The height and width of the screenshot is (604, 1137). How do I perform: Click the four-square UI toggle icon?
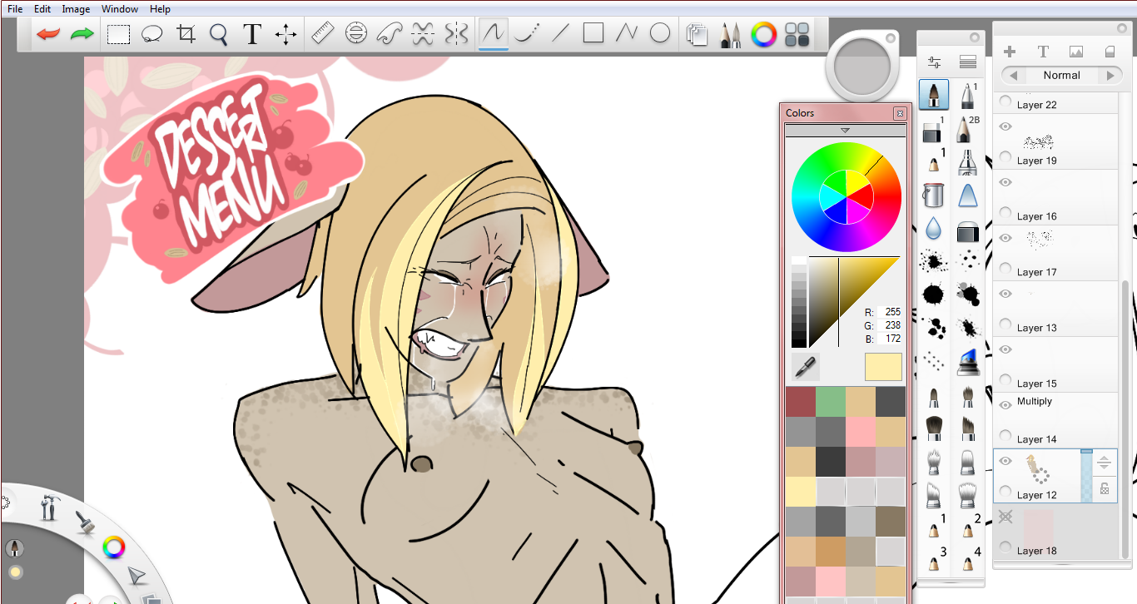point(797,34)
